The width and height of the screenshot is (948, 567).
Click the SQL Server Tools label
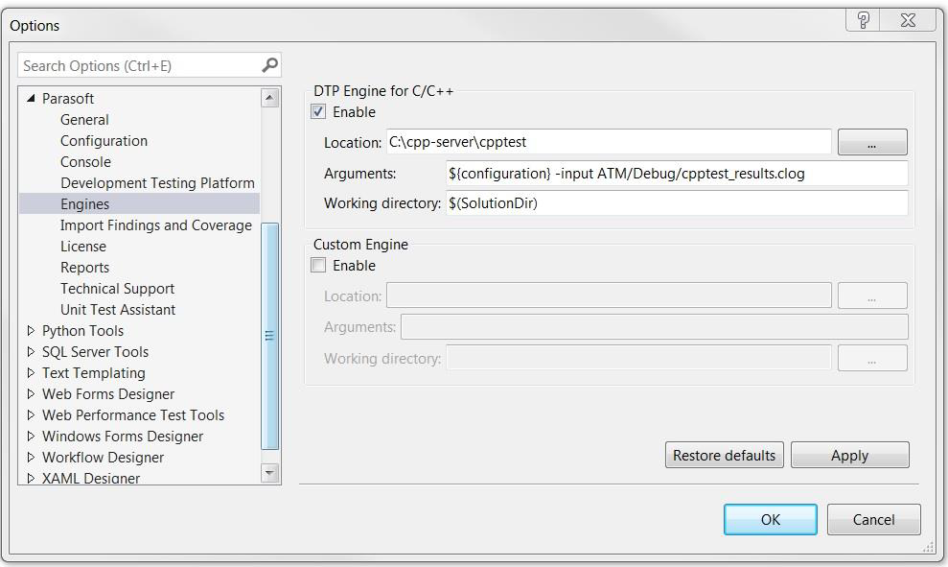point(95,352)
